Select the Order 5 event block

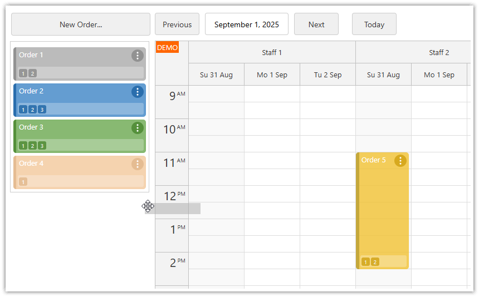click(x=383, y=211)
